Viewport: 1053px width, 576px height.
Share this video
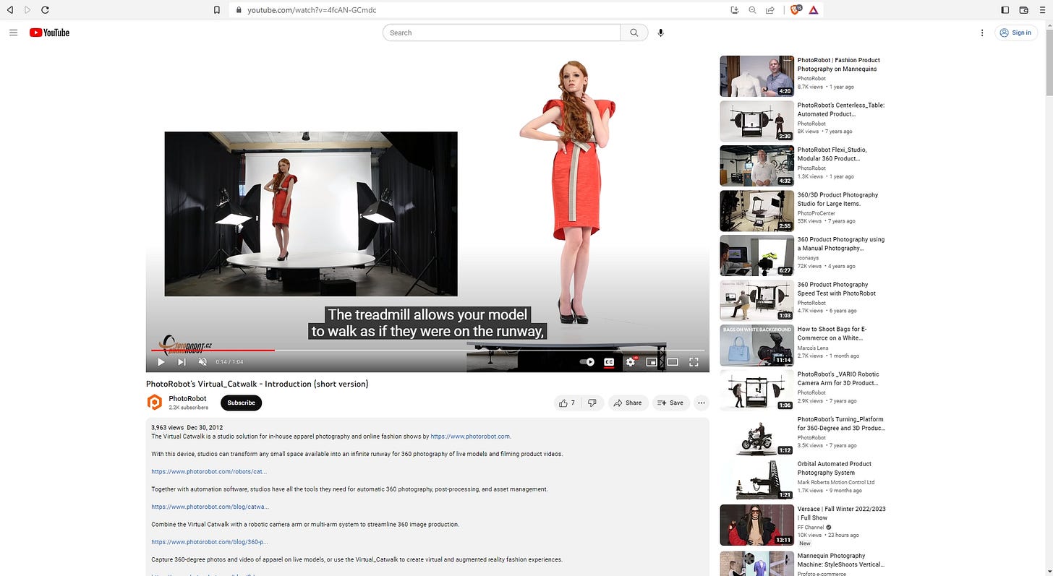tap(627, 403)
